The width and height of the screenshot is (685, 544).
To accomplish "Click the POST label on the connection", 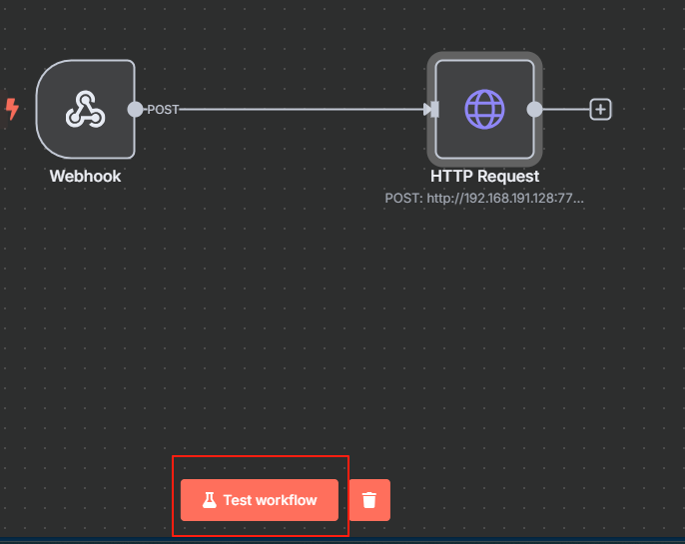I will tap(163, 110).
